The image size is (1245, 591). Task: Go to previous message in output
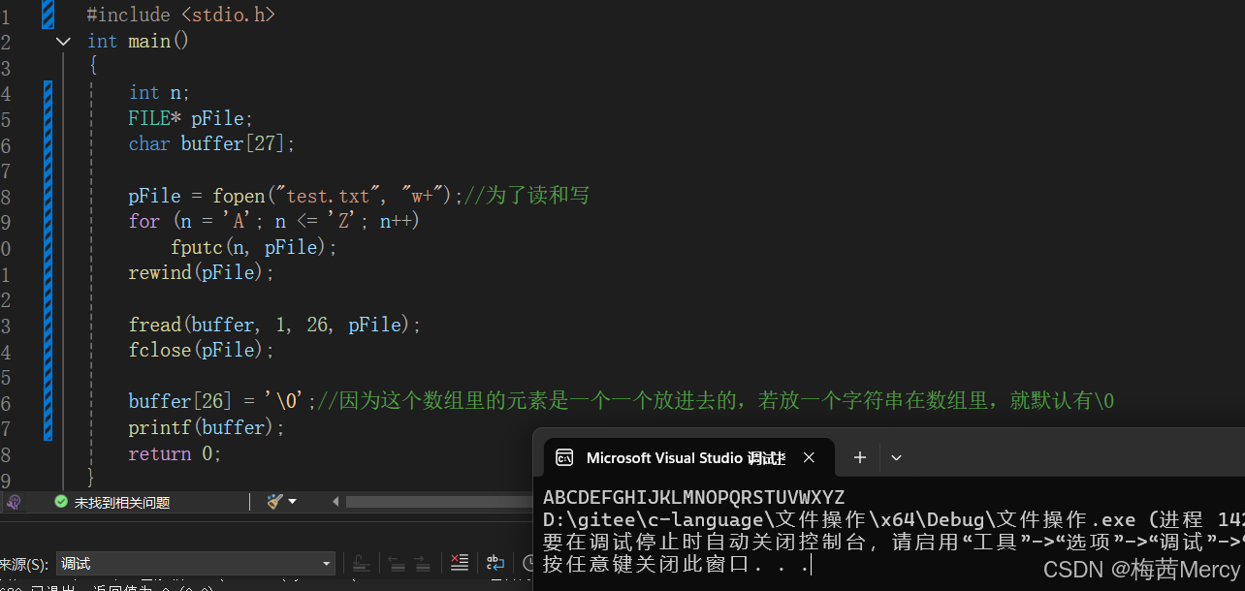coord(397,563)
